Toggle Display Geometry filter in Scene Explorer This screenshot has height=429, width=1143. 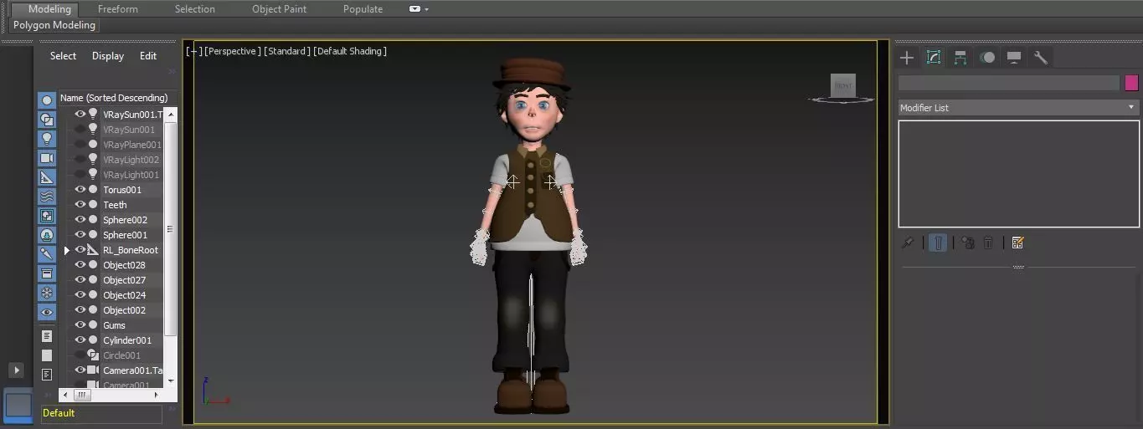[x=47, y=100]
